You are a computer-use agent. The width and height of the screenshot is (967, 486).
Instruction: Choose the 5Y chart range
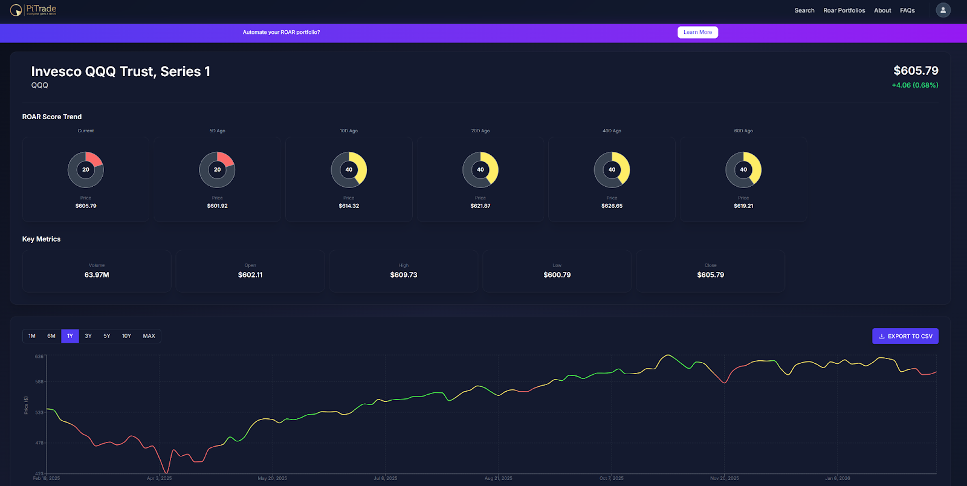pos(107,336)
